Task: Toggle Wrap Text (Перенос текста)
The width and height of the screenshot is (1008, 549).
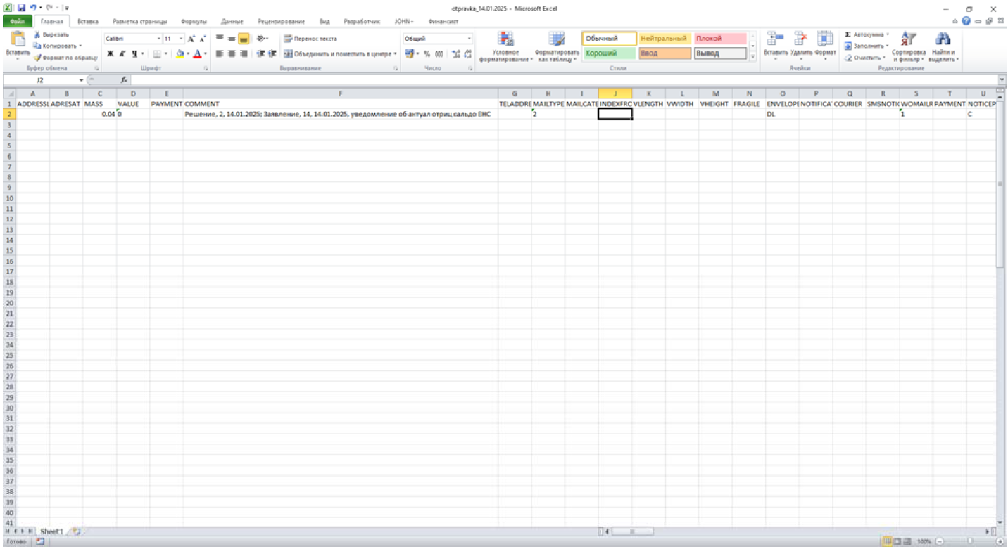Action: coord(310,39)
